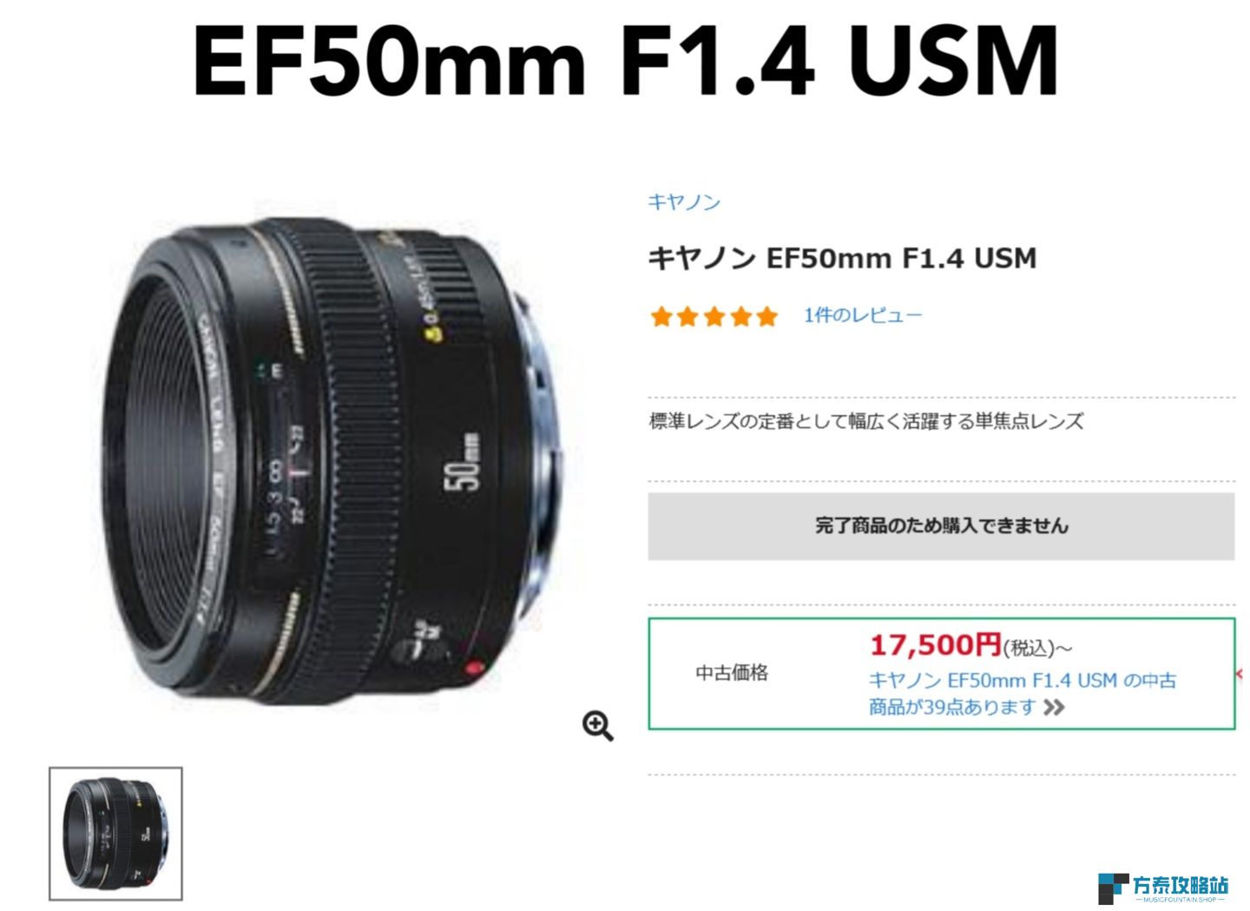Click the first orange rating star
The height and width of the screenshot is (911, 1250).
(661, 316)
